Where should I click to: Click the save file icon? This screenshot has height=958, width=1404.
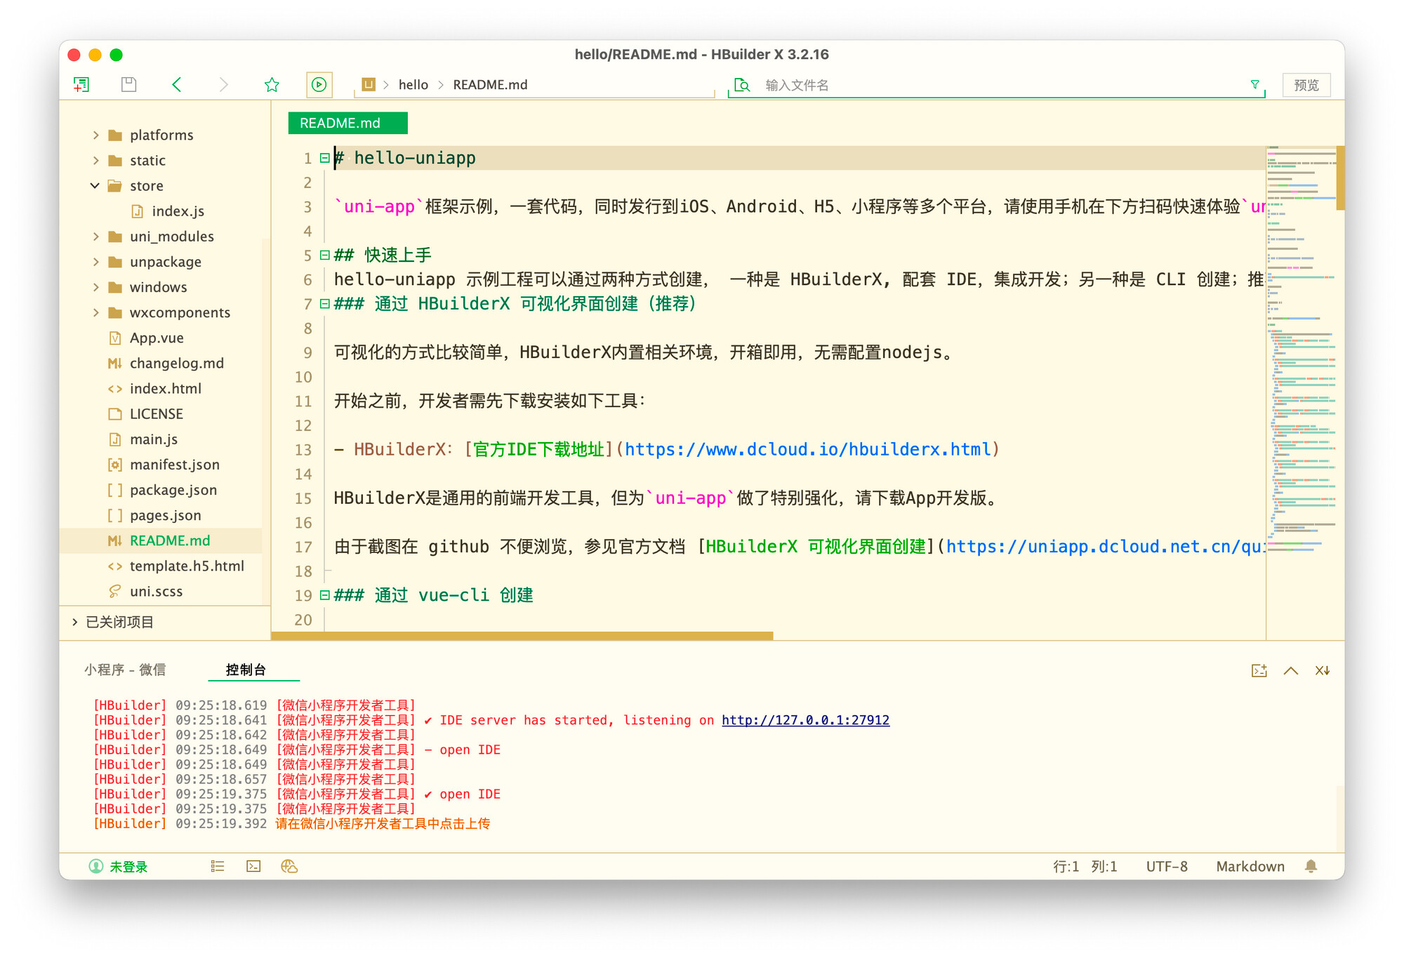(128, 85)
